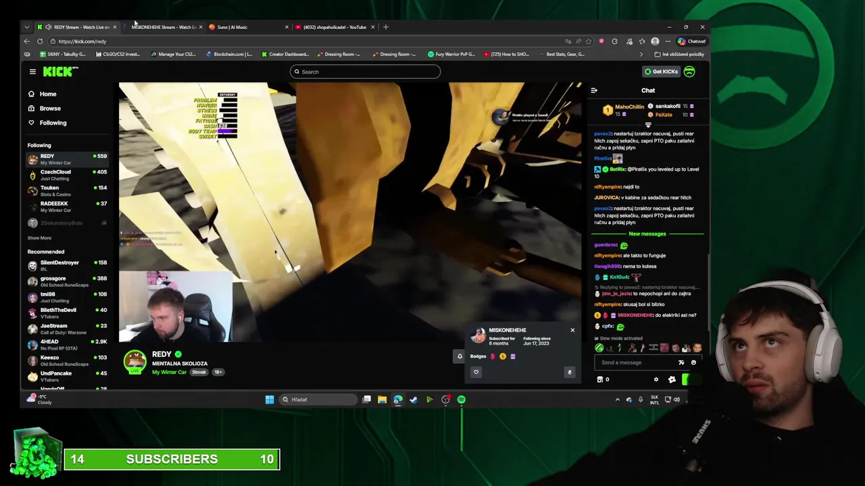Image resolution: width=865 pixels, height=486 pixels.
Task: Click the taskbar Hľadať search box
Action: point(318,400)
